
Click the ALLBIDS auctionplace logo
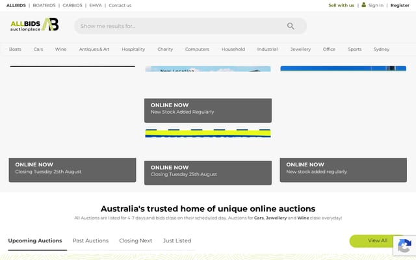click(34, 25)
